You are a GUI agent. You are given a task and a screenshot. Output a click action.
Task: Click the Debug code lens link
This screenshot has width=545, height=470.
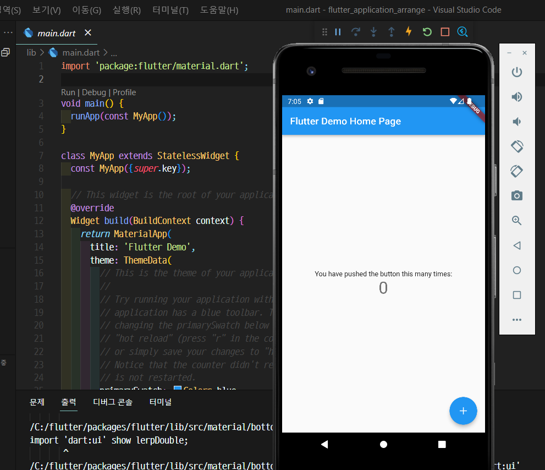94,92
